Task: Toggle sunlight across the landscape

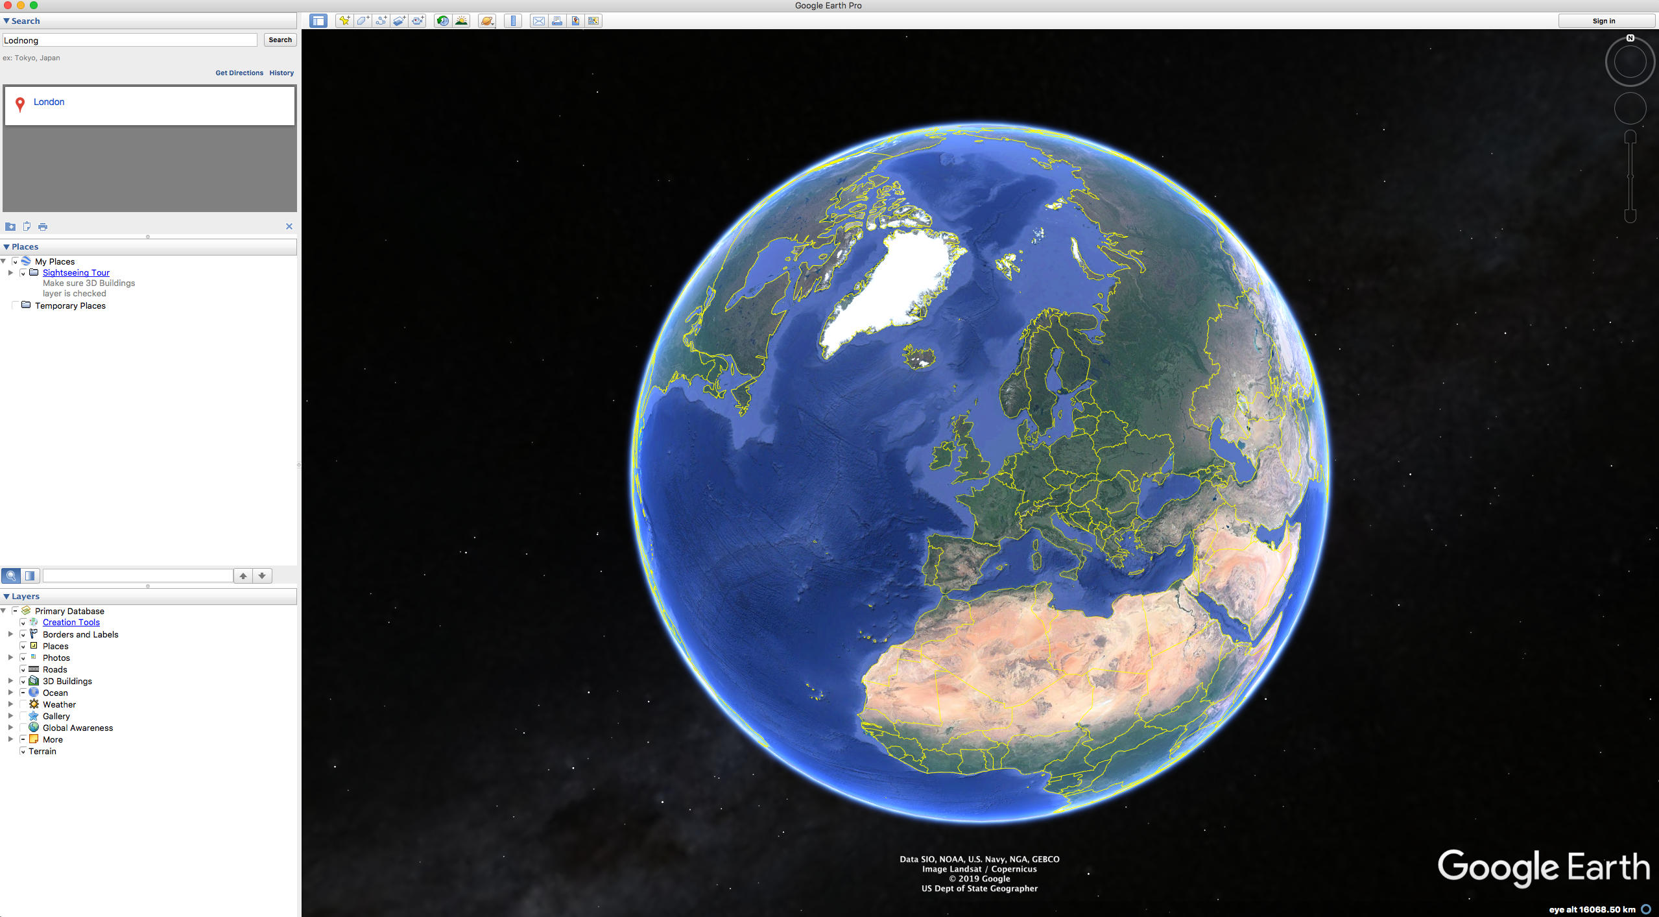Action: coord(461,21)
